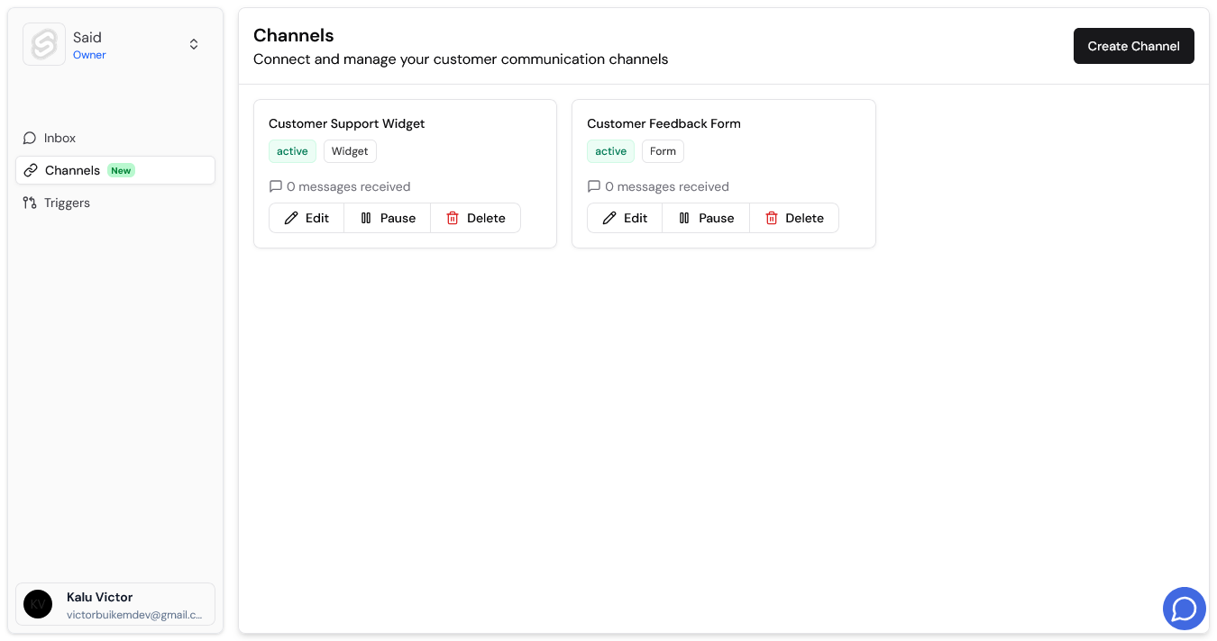
Task: Create a new channel
Action: (1133, 46)
